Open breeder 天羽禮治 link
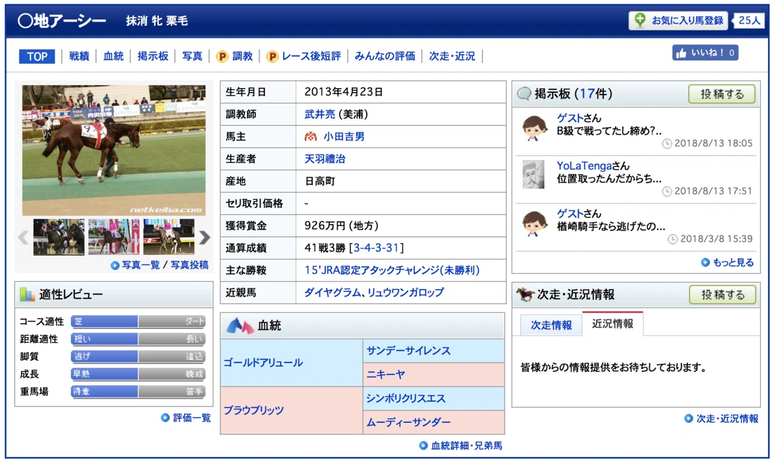The height and width of the screenshot is (461, 776). coord(325,159)
